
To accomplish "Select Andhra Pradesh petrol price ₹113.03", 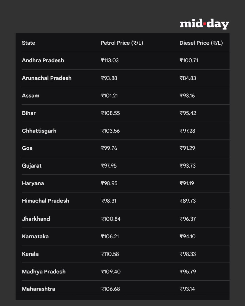I will click(x=110, y=60).
